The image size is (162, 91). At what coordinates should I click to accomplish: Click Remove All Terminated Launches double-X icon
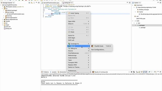tap(134, 72)
